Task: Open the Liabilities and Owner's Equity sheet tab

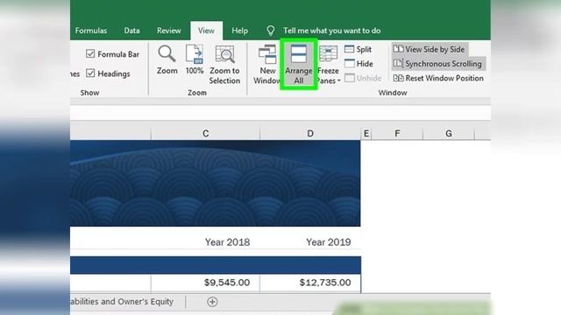Action: [x=122, y=301]
